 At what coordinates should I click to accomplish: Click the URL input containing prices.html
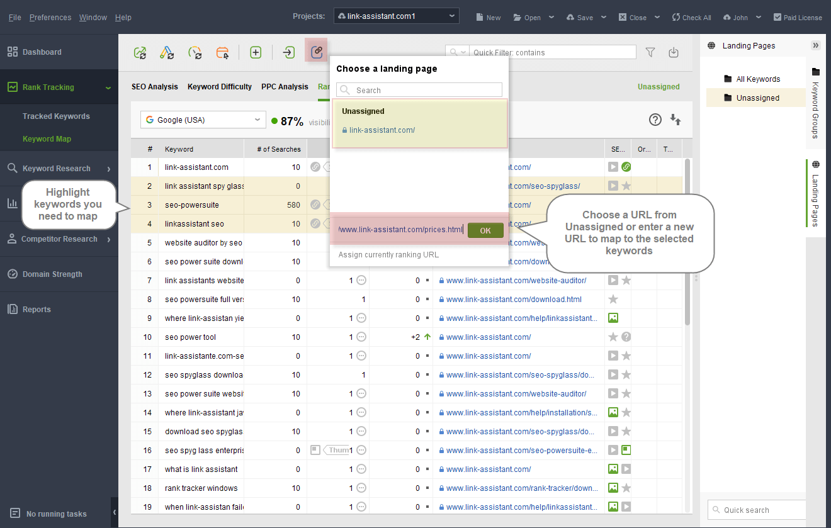[x=401, y=230]
